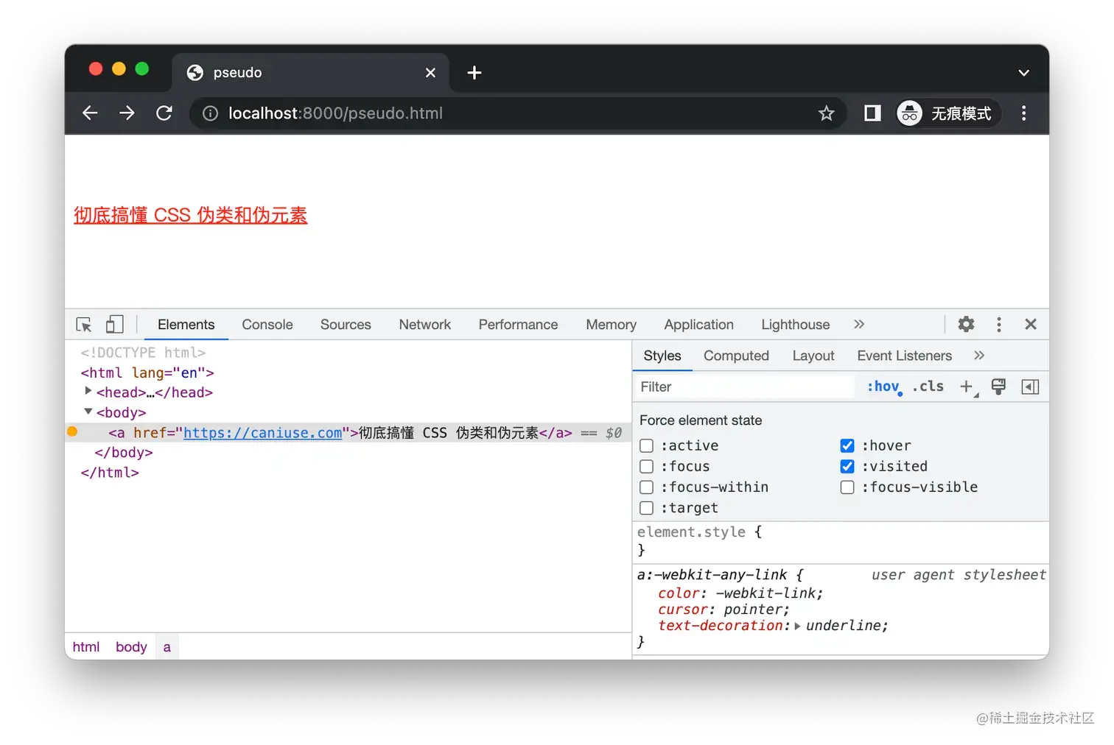Select the Styles sidebar tab

point(662,356)
